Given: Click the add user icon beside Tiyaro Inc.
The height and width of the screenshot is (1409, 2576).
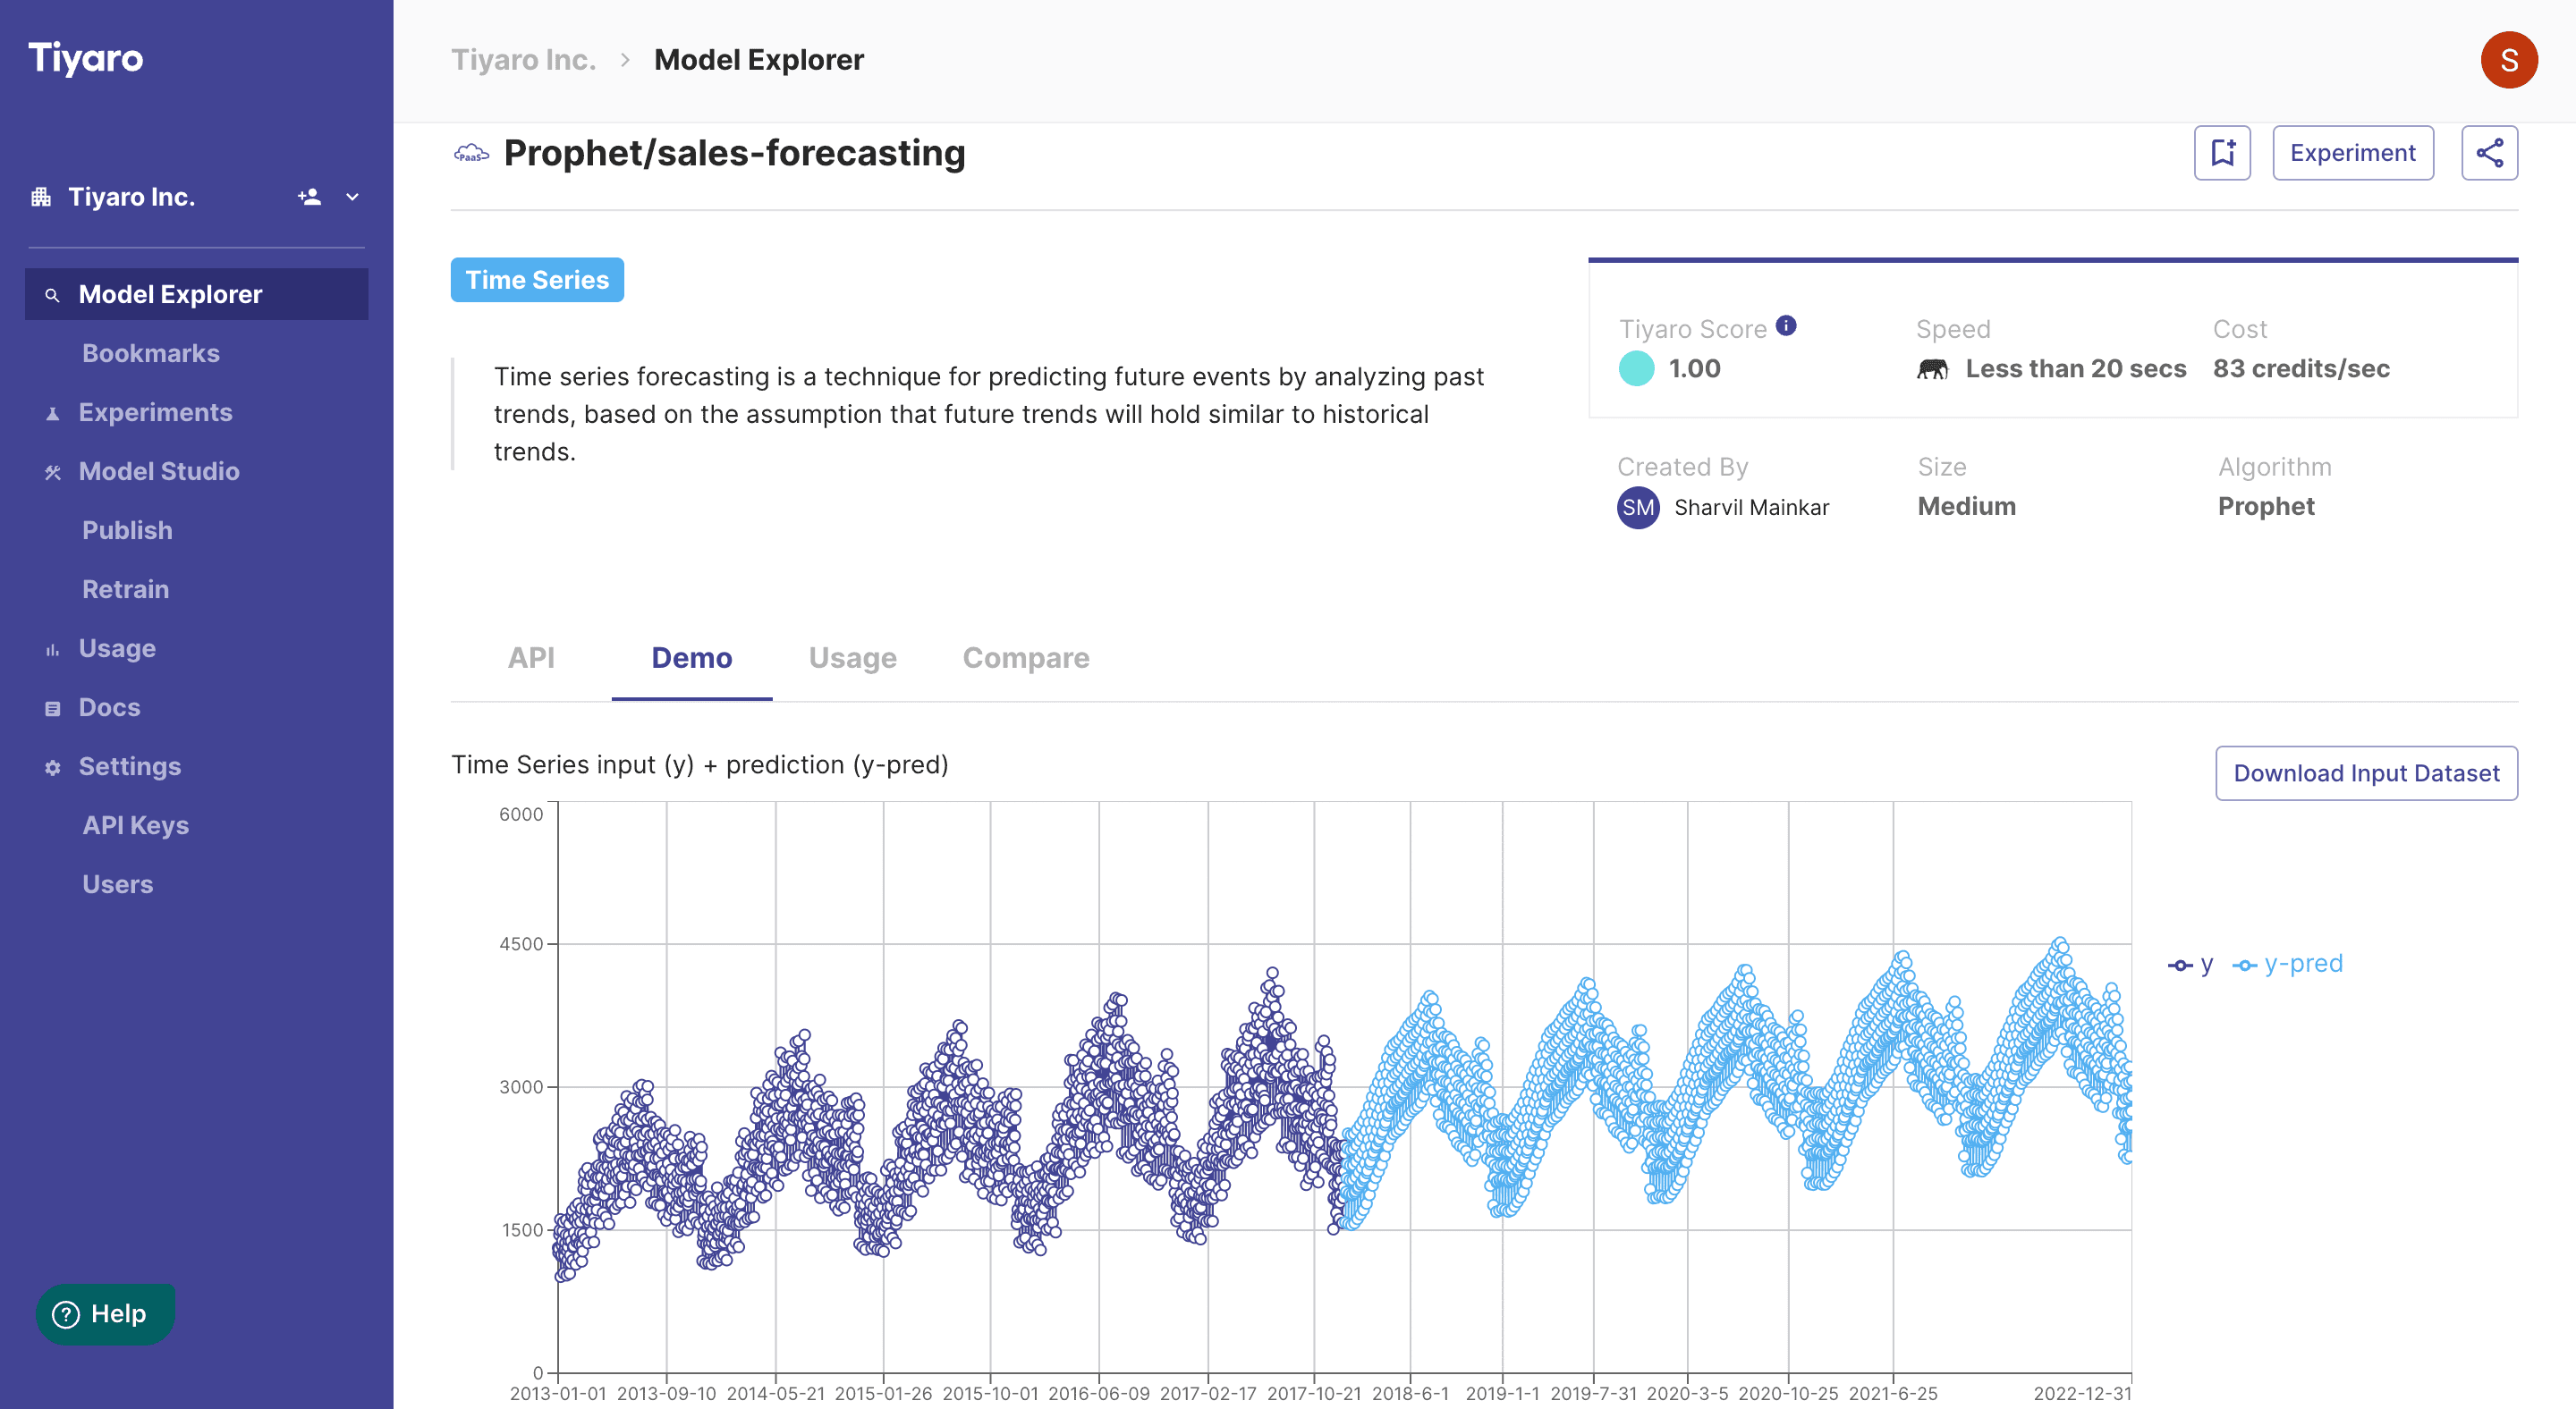Looking at the screenshot, I should [x=309, y=197].
